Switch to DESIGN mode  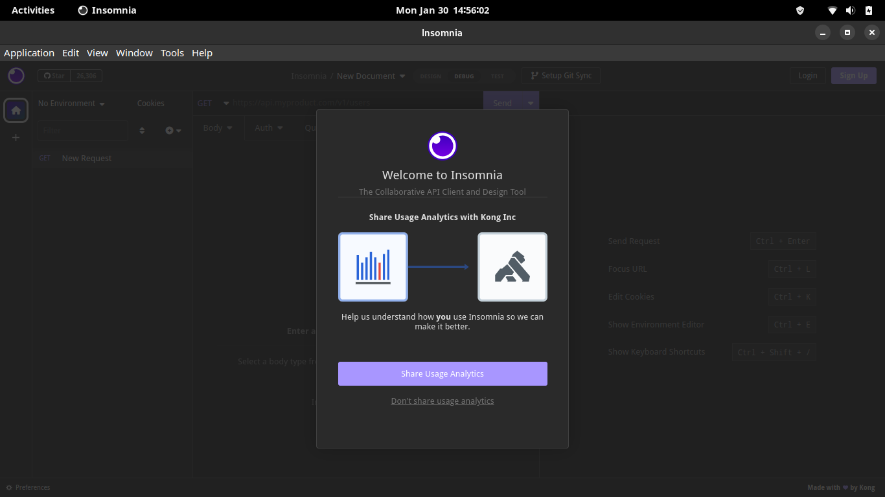click(430, 76)
